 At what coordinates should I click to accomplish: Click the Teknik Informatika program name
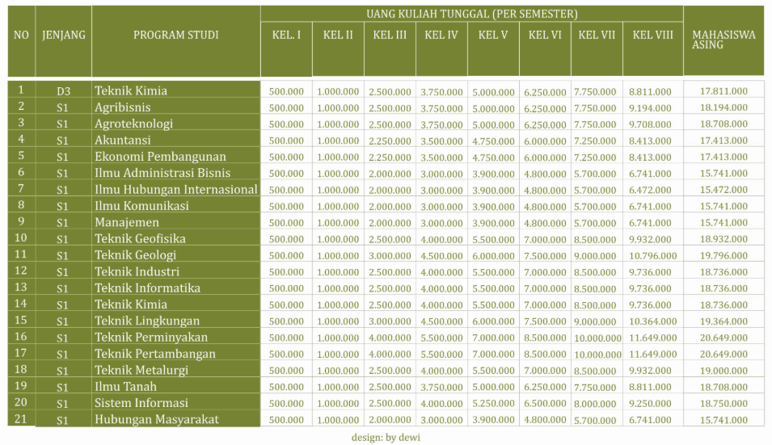tap(148, 288)
